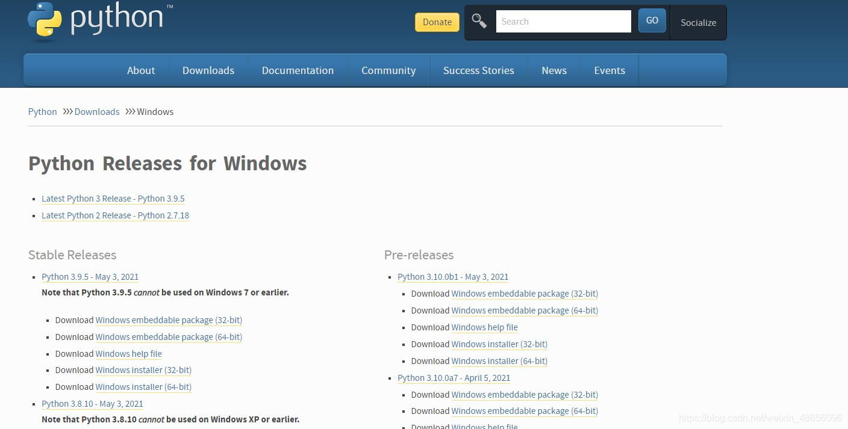Open Latest Python 2 Release - Python 2.7.18
Screen dimensions: 848x429
point(116,215)
